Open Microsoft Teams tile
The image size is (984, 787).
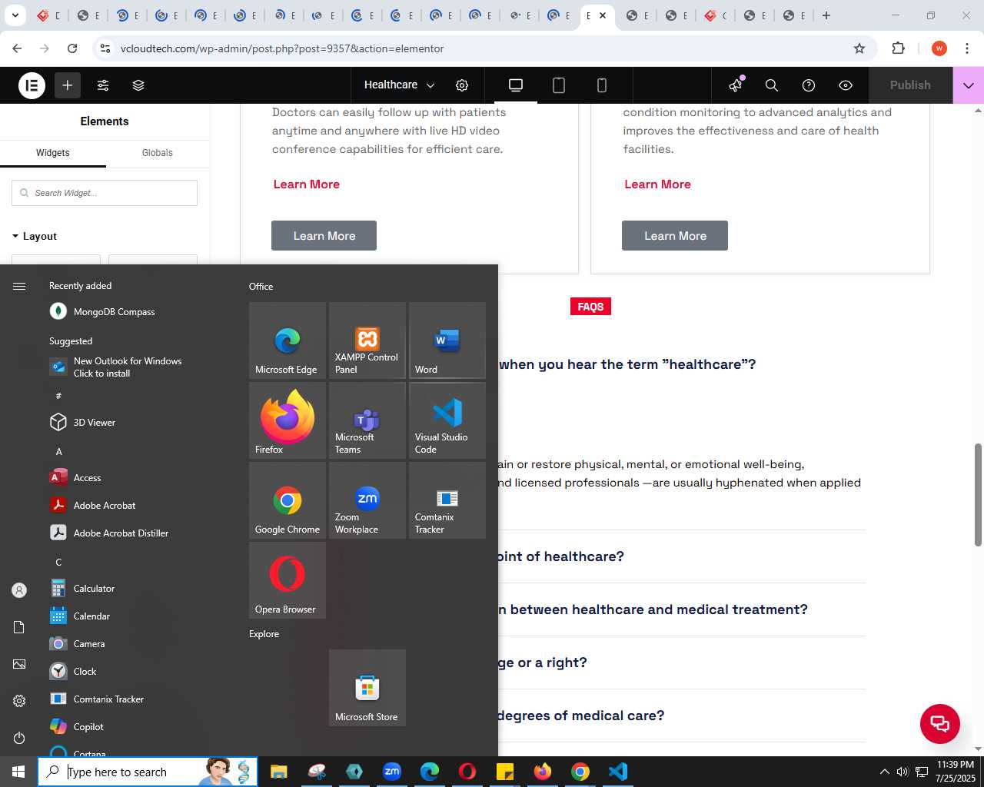(x=367, y=420)
